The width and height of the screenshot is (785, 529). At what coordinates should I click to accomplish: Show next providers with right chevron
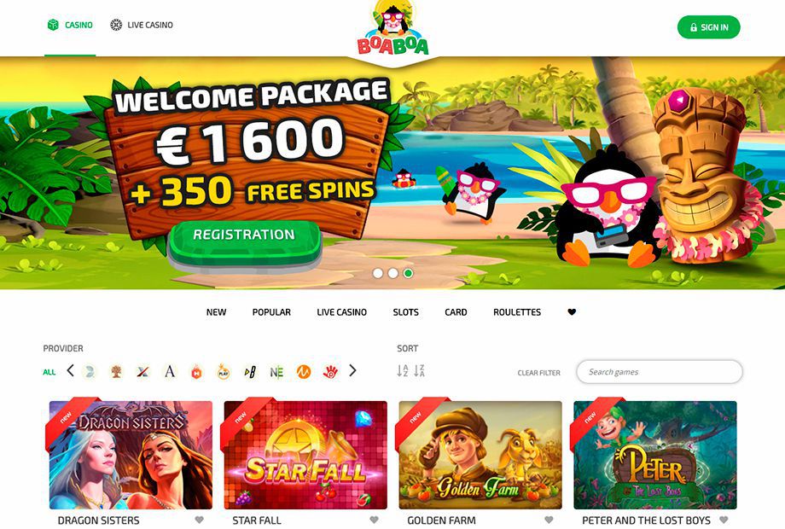(x=352, y=371)
